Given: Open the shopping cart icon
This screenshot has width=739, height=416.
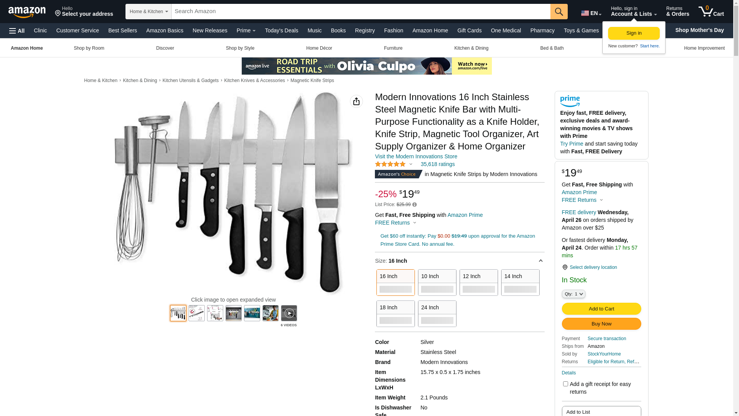Looking at the screenshot, I should [711, 12].
